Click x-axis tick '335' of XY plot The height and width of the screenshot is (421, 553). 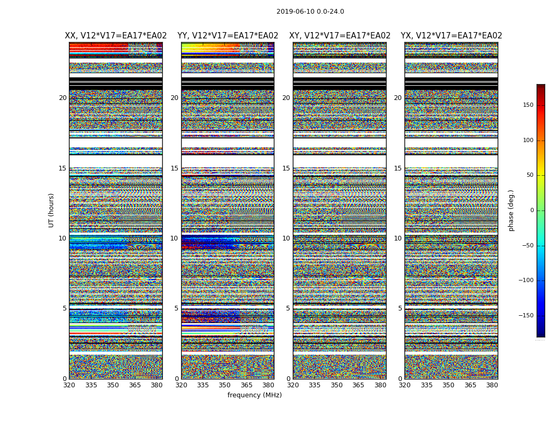(x=314, y=385)
